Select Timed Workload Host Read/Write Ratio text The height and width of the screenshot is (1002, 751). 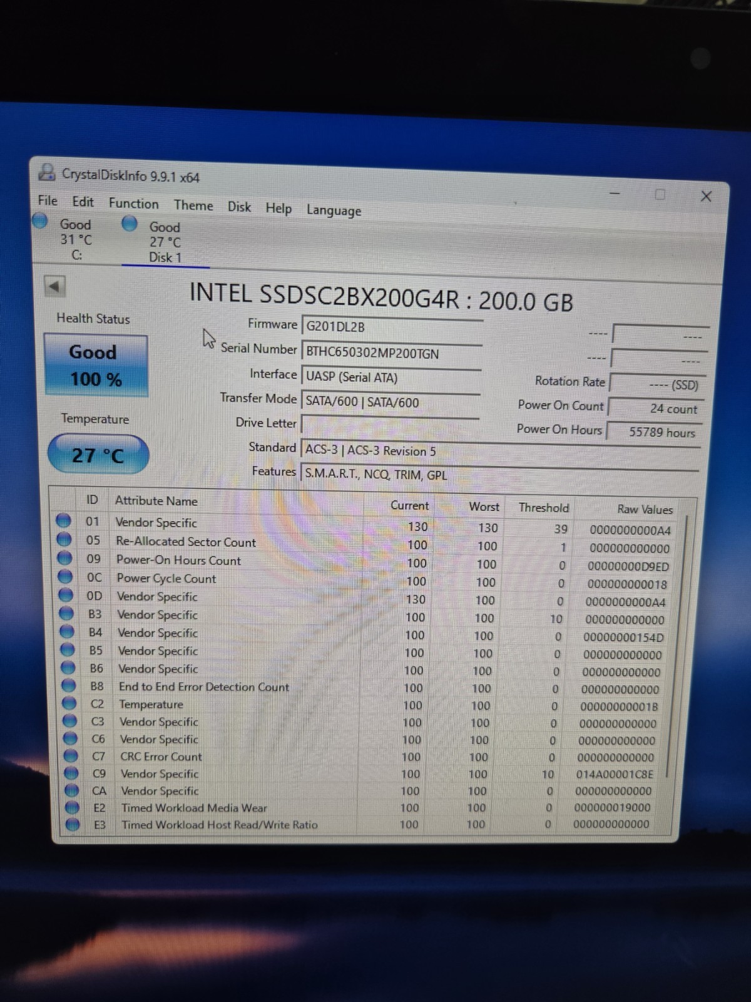pos(220,825)
